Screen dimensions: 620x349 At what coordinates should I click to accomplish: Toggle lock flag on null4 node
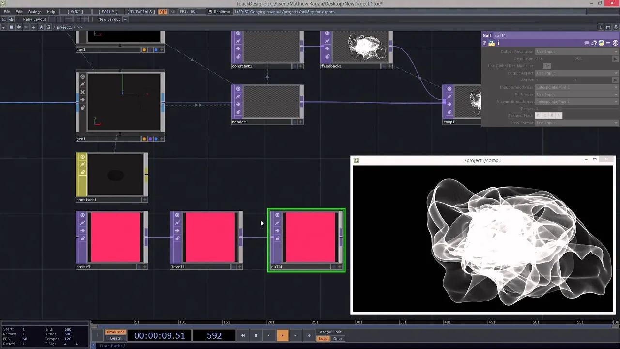(x=278, y=238)
